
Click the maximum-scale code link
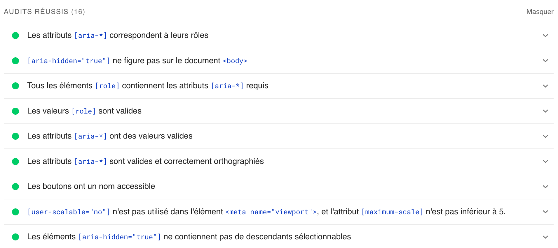click(x=393, y=212)
